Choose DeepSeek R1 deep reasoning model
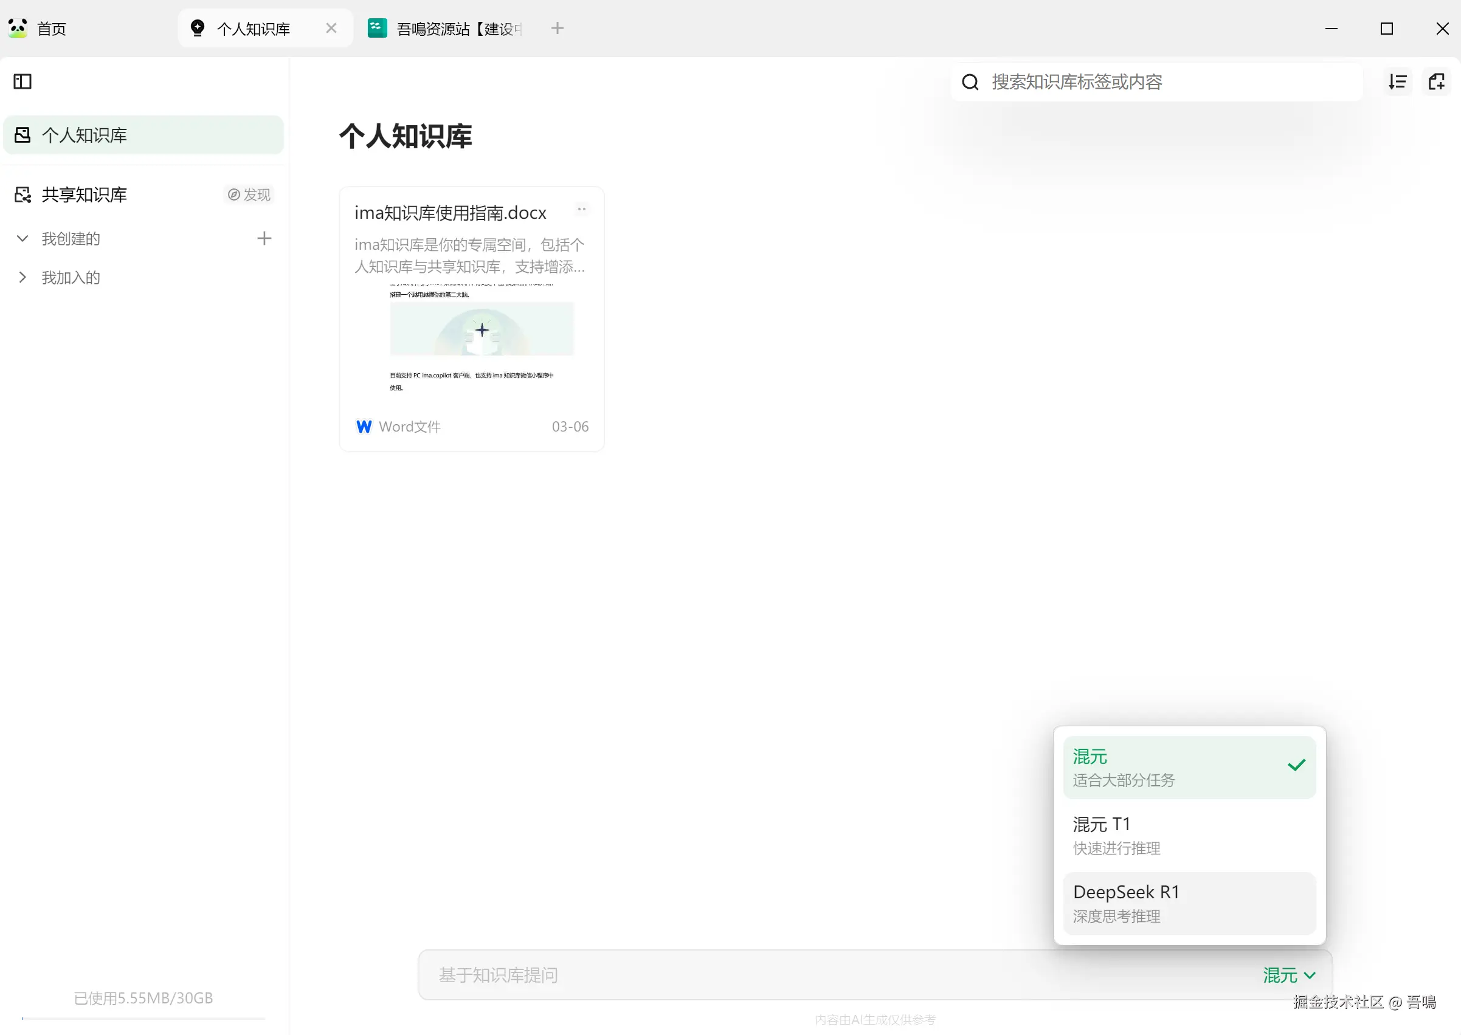This screenshot has width=1461, height=1035. [1189, 903]
